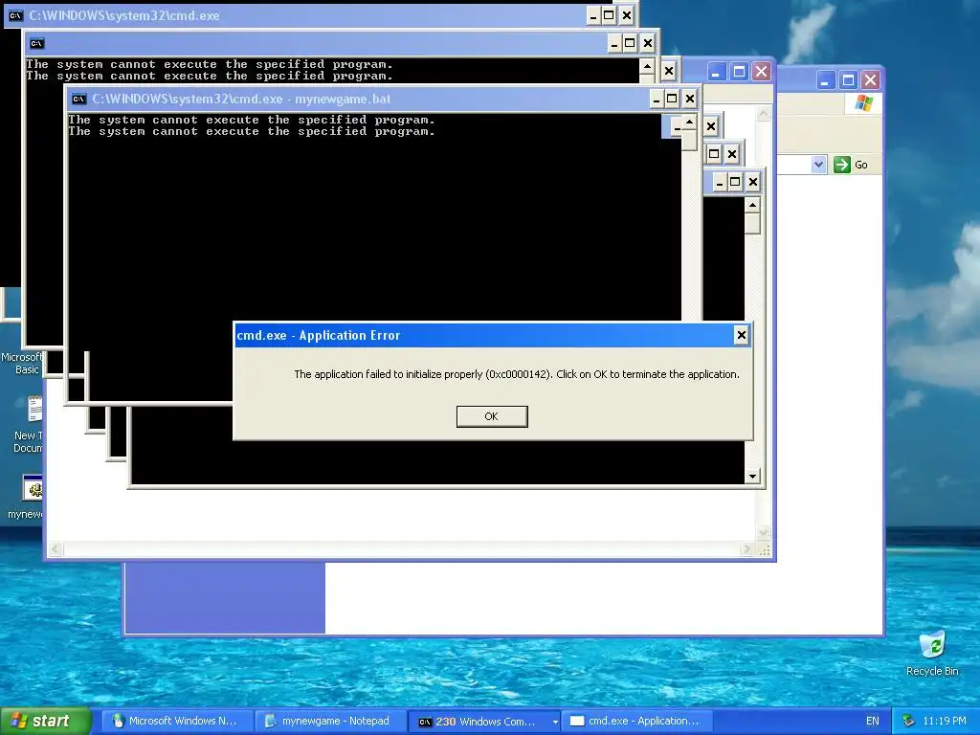
Task: Close the mynewgame.bat cmd window
Action: click(689, 99)
